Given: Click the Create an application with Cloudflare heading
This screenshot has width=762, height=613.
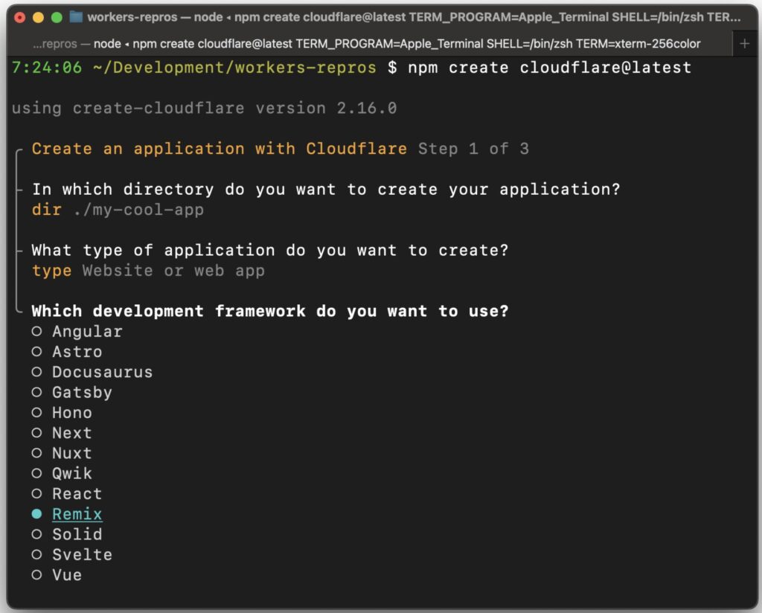Looking at the screenshot, I should [220, 149].
